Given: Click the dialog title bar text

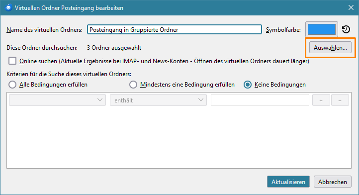Looking at the screenshot, I should click(69, 8).
